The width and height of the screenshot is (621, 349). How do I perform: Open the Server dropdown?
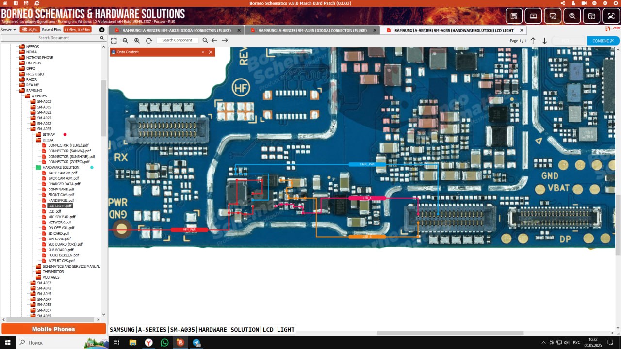tap(8, 30)
